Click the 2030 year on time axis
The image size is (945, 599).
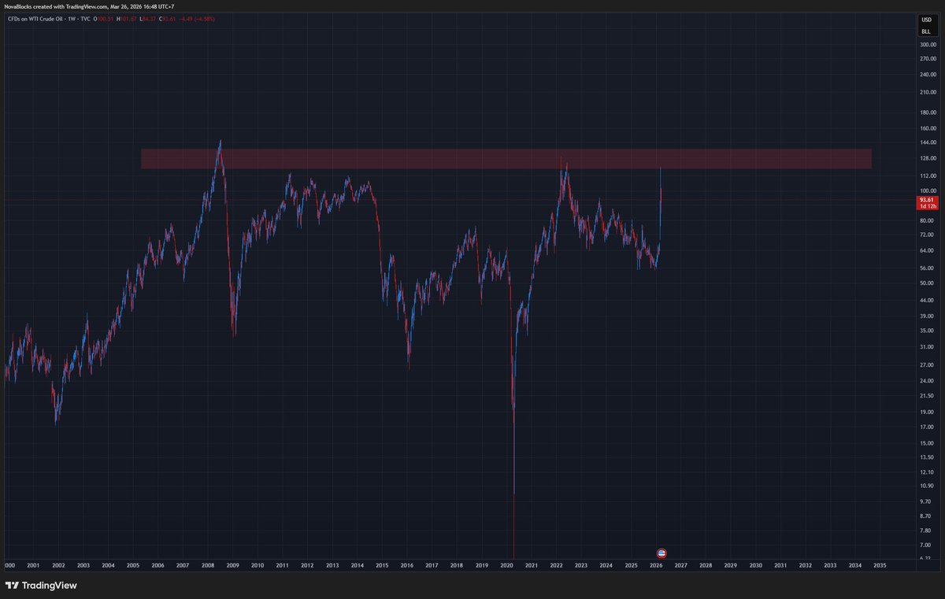click(755, 565)
